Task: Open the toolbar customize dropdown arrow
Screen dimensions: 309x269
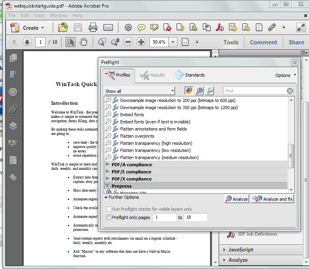Action: click(x=284, y=27)
